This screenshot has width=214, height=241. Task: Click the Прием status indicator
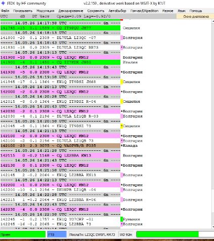23,234
